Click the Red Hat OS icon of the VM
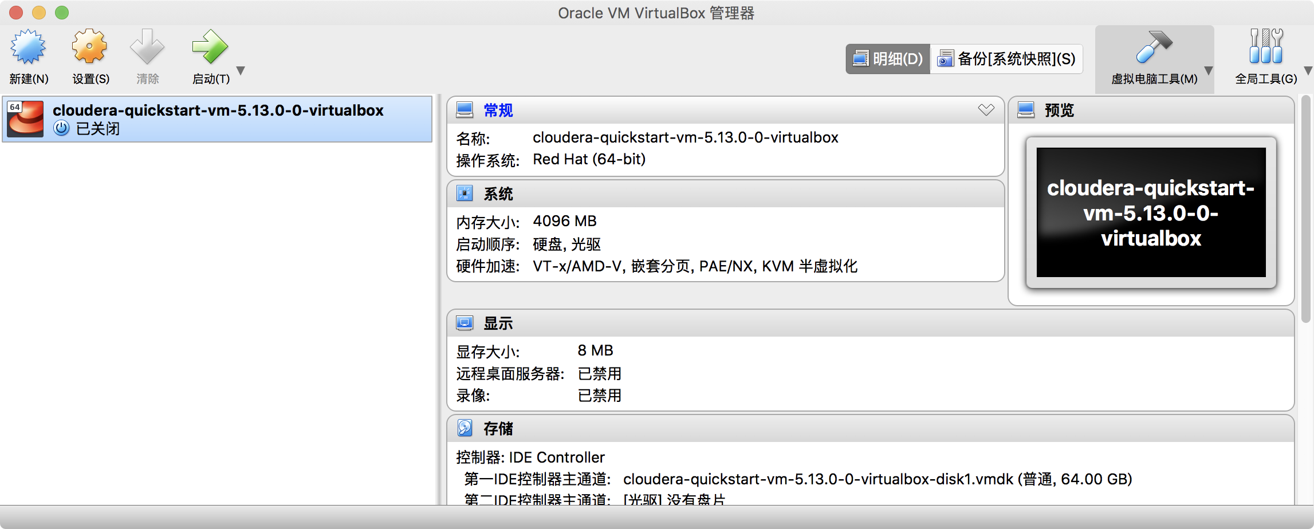 click(x=25, y=119)
